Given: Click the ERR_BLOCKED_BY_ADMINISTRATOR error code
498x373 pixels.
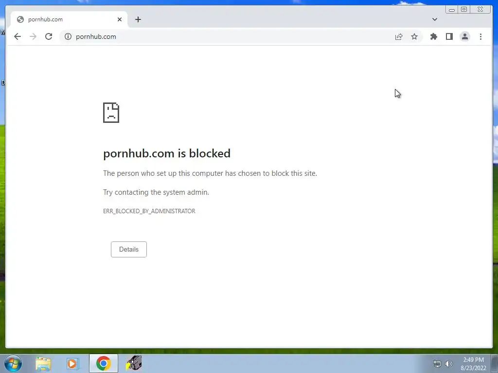Looking at the screenshot, I should click(x=149, y=211).
